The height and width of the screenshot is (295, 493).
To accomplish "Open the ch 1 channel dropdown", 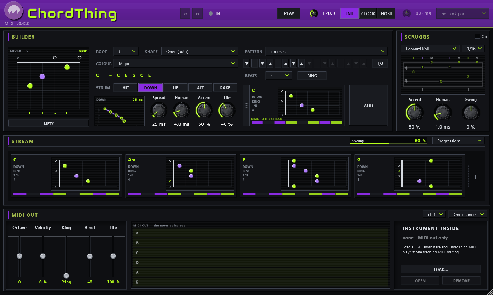I will [434, 214].
